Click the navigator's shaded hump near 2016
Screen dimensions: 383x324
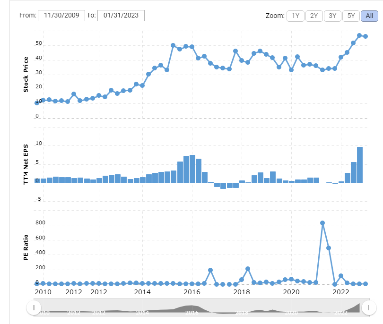pos(191,308)
